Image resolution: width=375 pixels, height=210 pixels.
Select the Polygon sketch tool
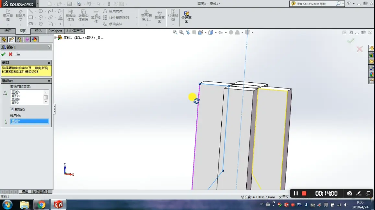[x=41, y=24]
